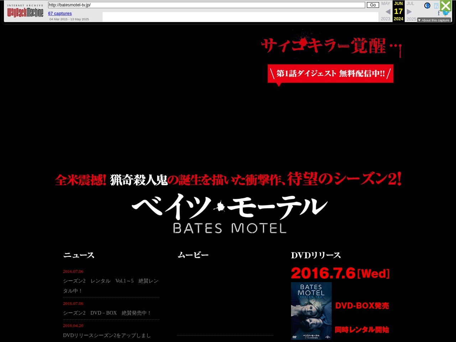Click the Wayback URL input field
The width and height of the screenshot is (456, 342).
(207, 5)
